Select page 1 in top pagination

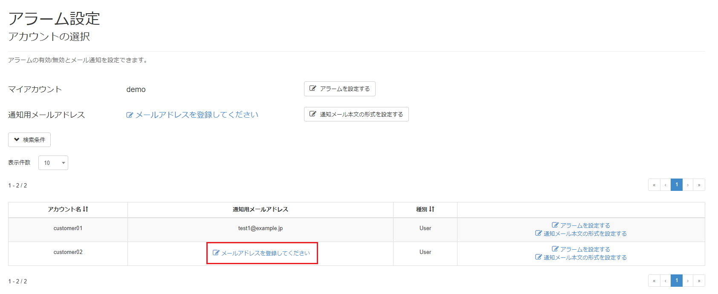(x=677, y=185)
